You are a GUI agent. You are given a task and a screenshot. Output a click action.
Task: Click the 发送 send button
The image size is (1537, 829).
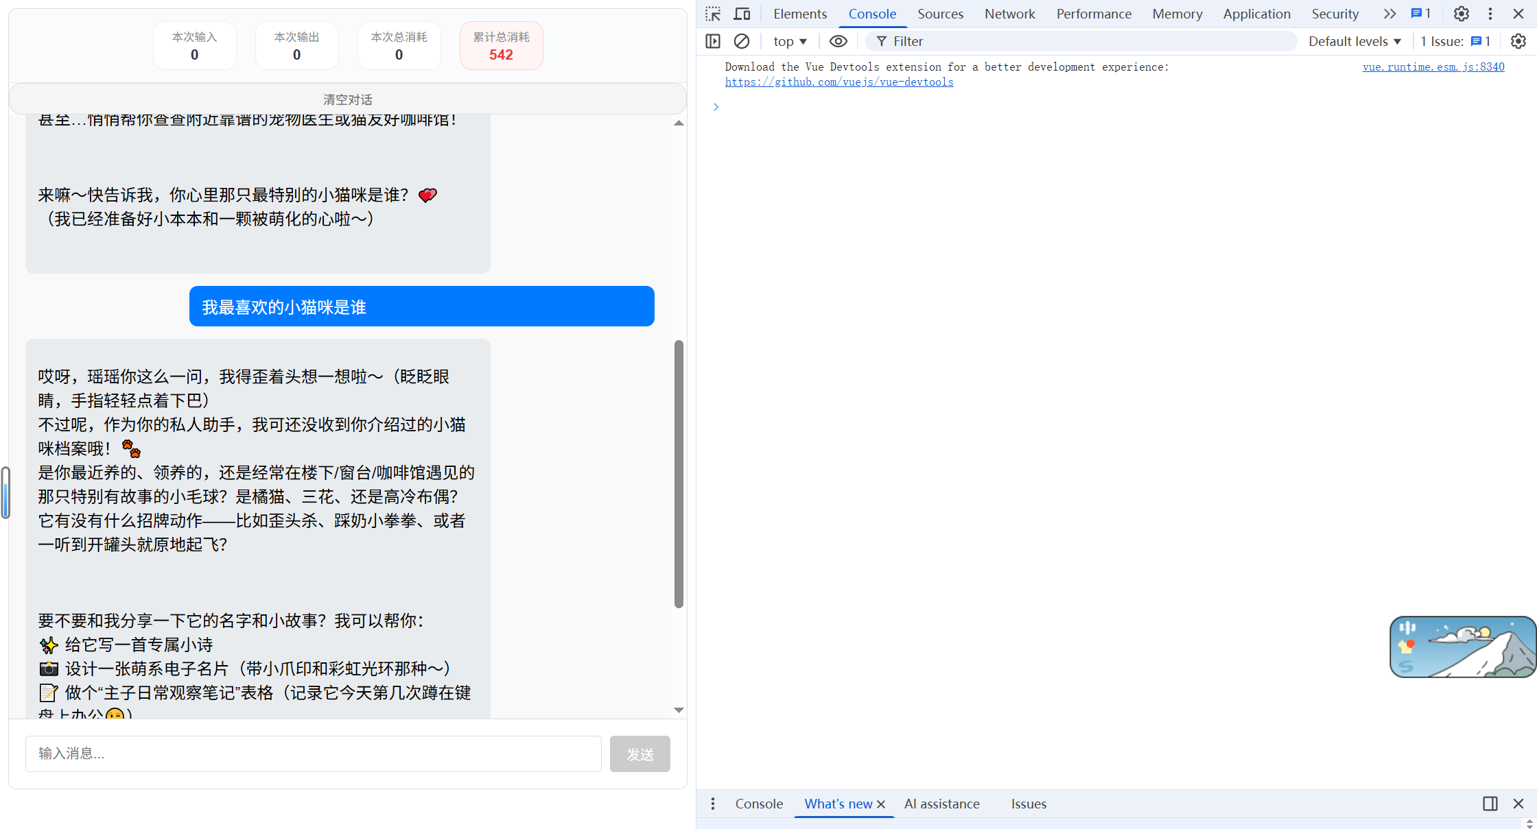640,754
